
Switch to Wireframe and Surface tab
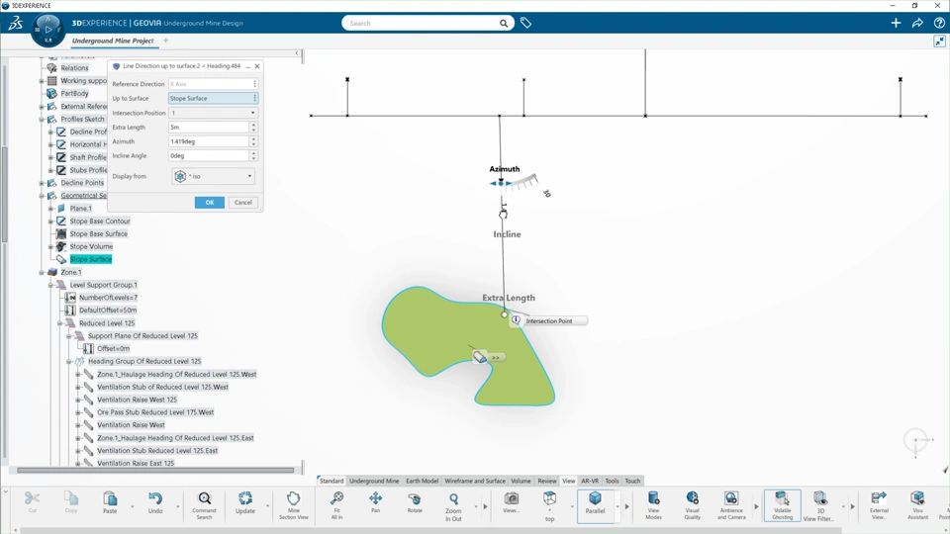click(x=474, y=481)
